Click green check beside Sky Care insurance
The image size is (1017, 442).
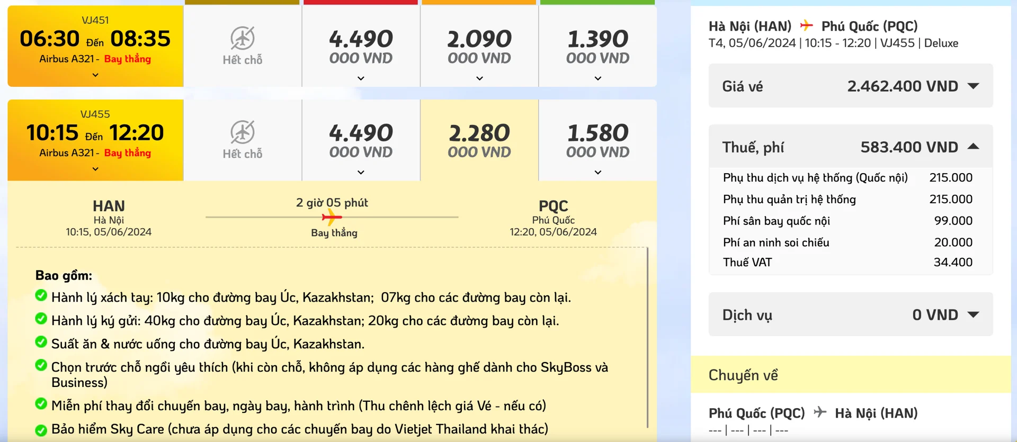(41, 429)
